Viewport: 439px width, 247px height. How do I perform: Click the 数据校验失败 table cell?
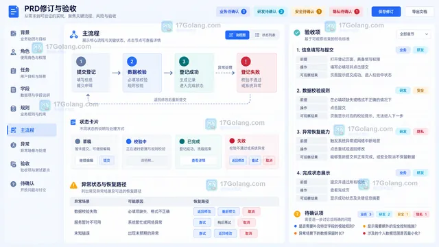click(86, 211)
